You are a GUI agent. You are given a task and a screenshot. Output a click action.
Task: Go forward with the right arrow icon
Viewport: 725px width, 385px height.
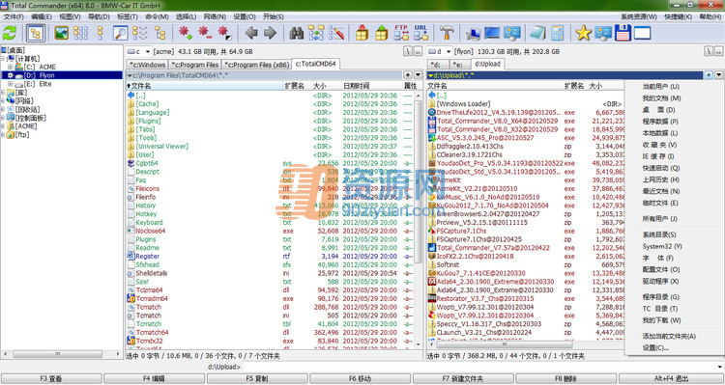tap(270, 33)
